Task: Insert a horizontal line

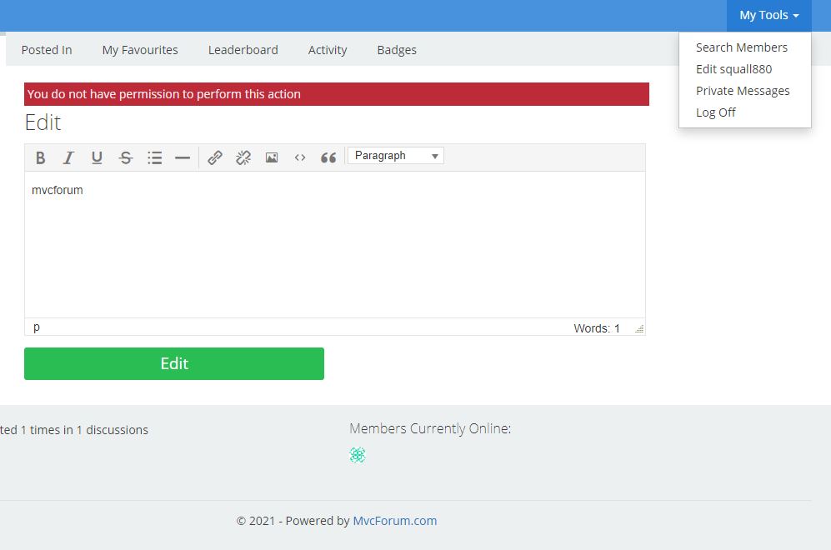Action: coord(183,157)
